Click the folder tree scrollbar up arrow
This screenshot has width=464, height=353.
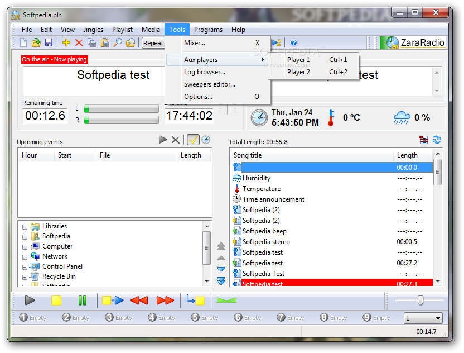click(x=207, y=226)
